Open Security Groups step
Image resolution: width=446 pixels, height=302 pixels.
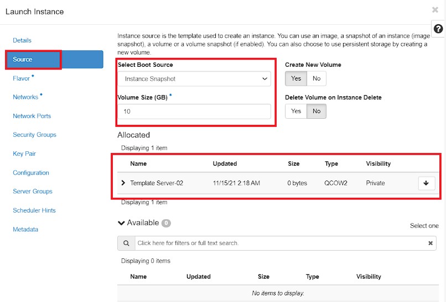coord(34,135)
